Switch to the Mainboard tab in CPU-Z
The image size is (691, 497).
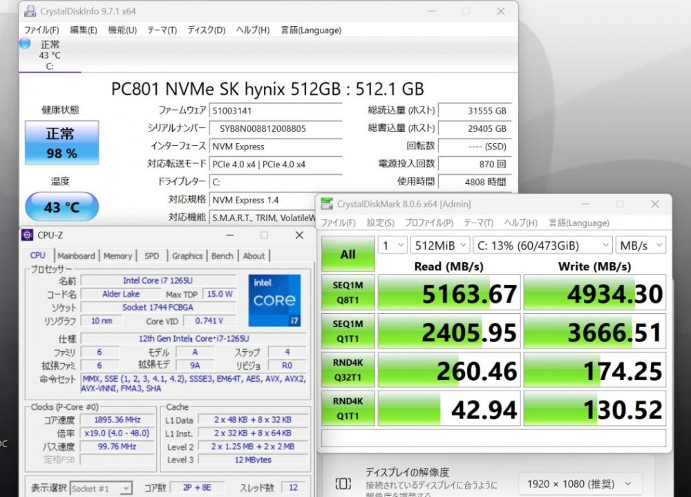76,256
